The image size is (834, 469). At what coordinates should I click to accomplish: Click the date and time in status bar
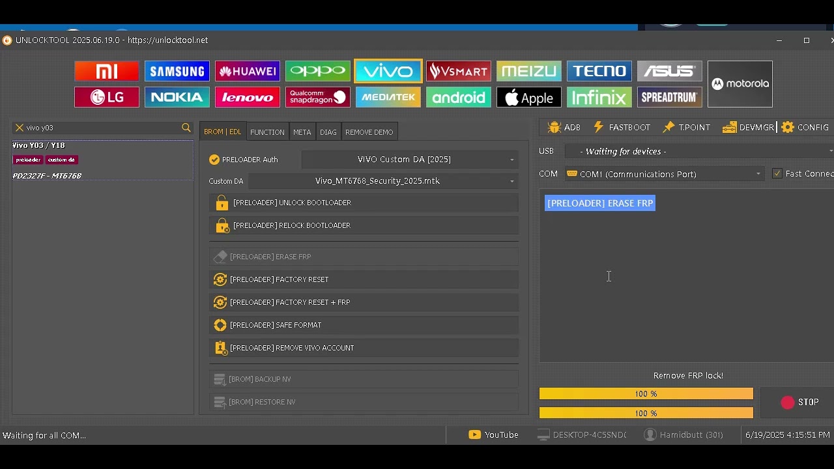(788, 435)
